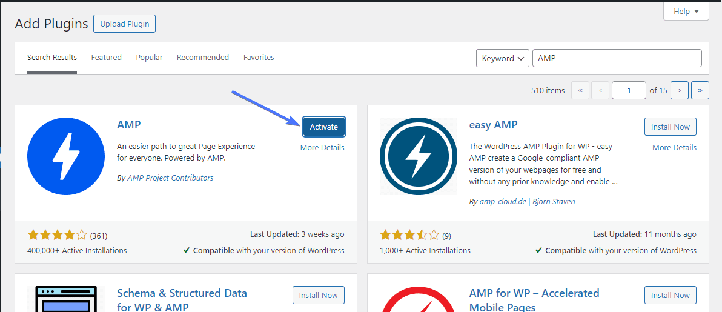Viewport: 722px width, 312px height.
Task: Open the AMP for WP title link
Action: pos(534,299)
